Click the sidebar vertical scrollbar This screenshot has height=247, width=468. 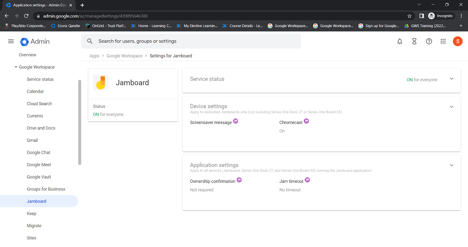coord(80,122)
